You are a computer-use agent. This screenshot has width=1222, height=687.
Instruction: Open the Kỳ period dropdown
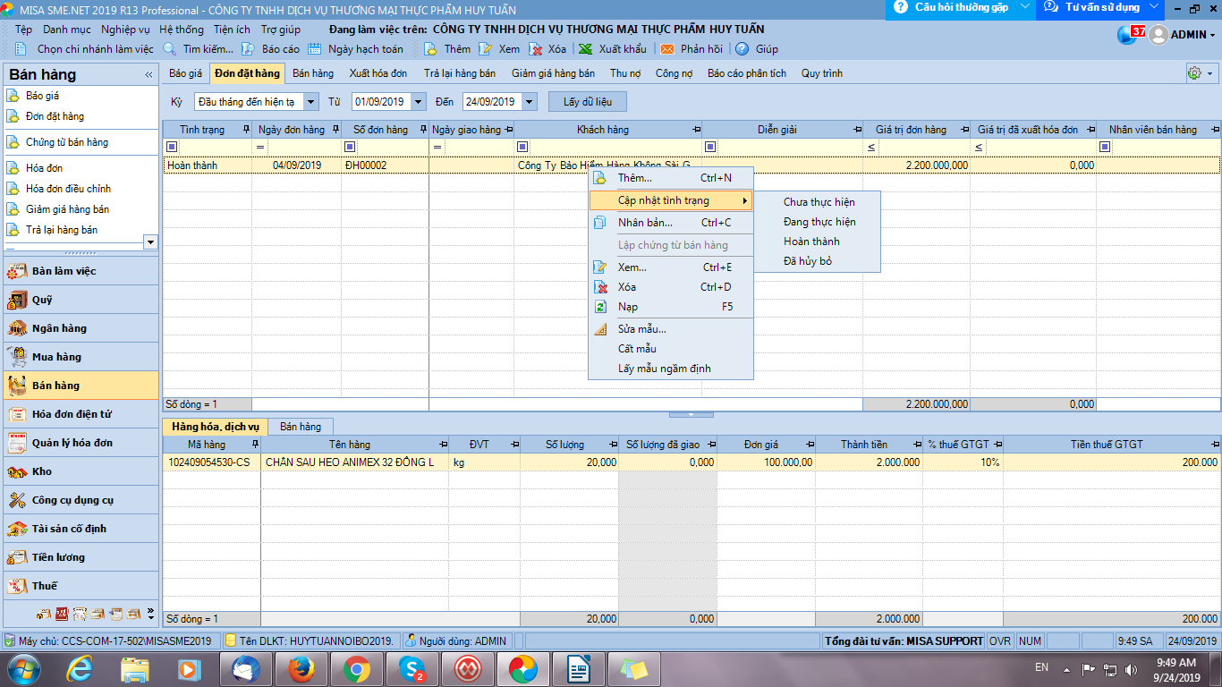[x=311, y=102]
